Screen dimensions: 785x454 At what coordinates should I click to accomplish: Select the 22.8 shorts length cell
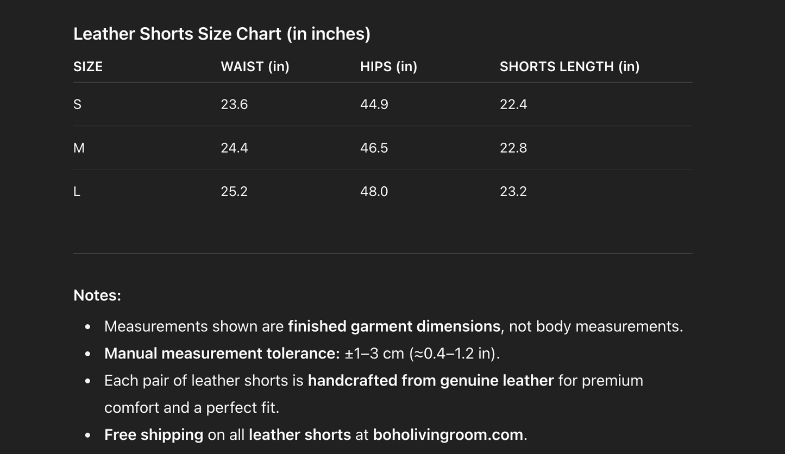[513, 148]
